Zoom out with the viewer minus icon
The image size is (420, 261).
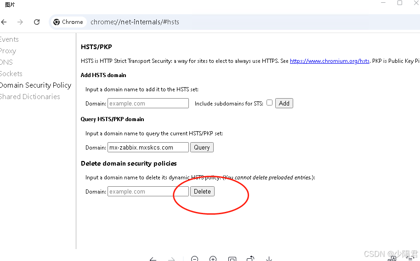[194, 259]
